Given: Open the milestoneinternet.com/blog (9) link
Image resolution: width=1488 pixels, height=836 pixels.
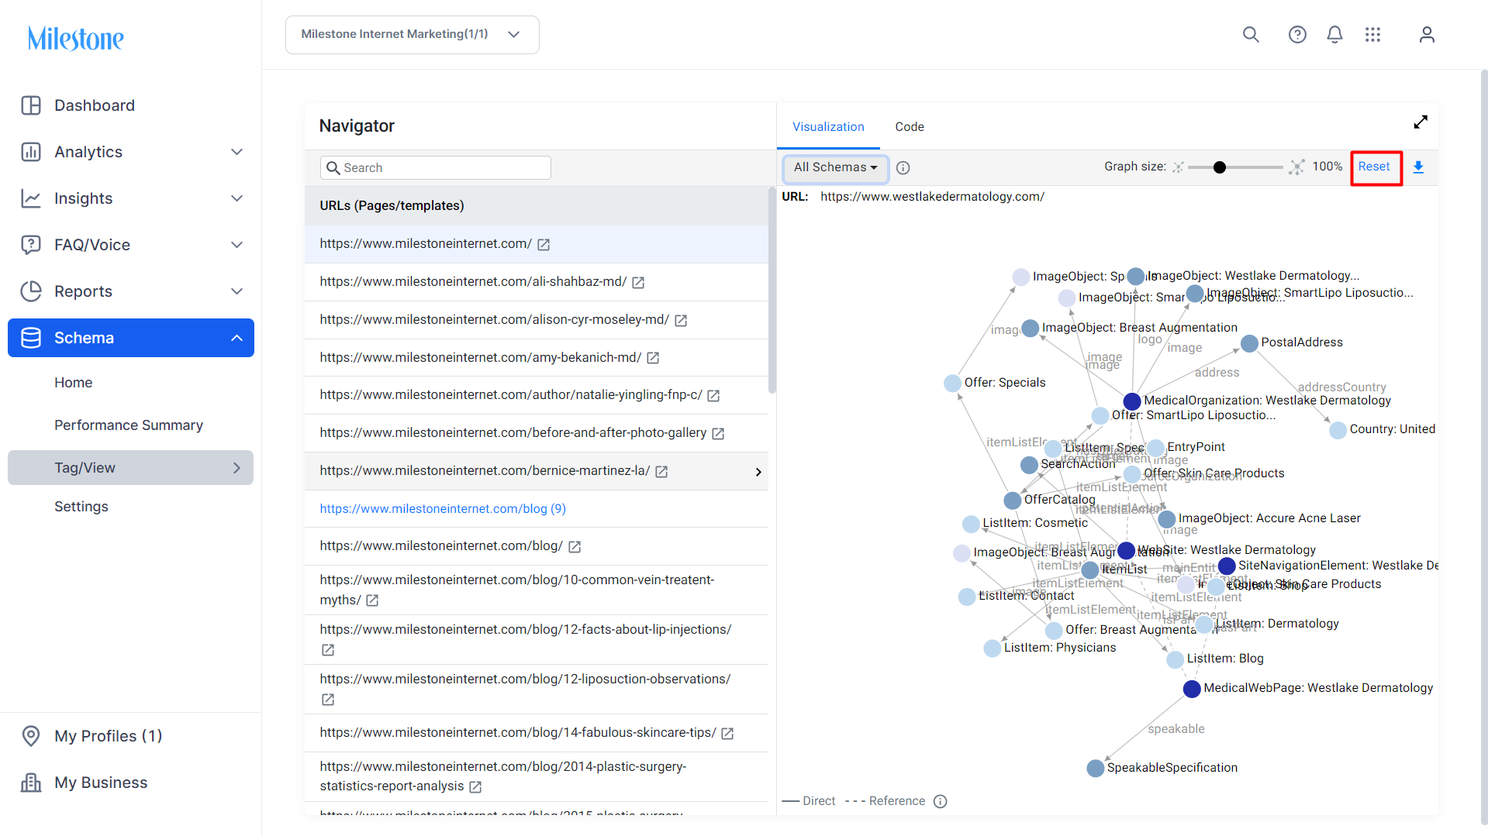Looking at the screenshot, I should point(443,509).
